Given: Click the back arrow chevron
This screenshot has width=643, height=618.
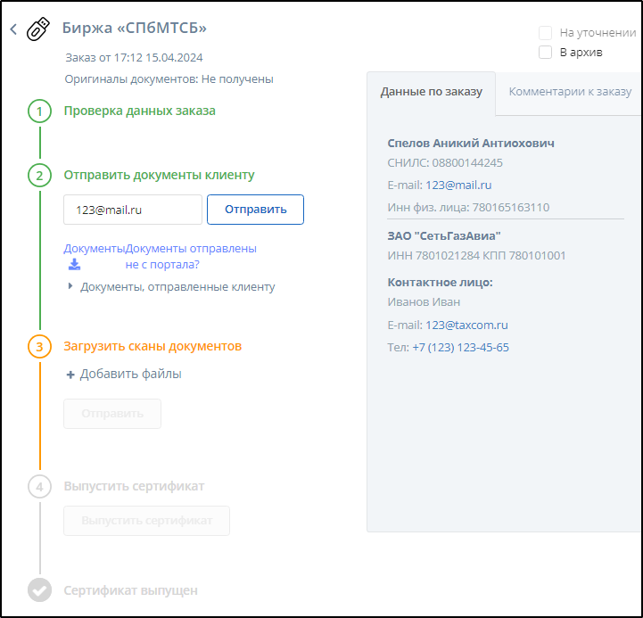Looking at the screenshot, I should [13, 29].
